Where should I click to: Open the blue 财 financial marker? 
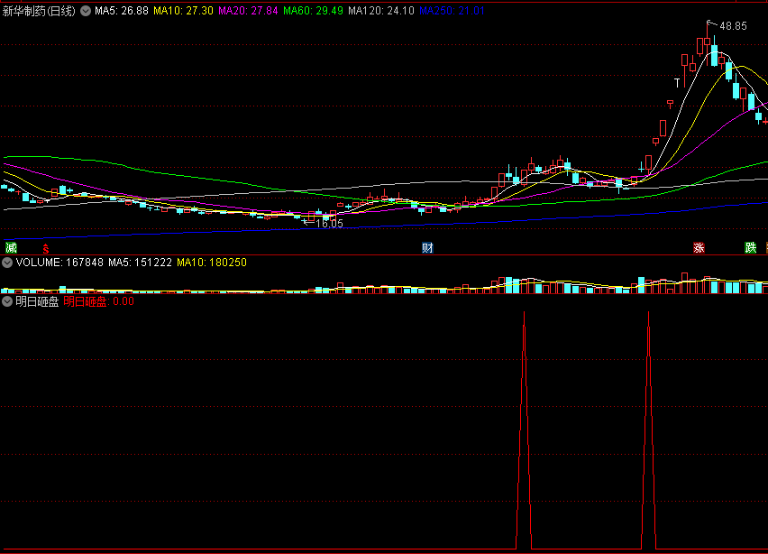(x=427, y=247)
